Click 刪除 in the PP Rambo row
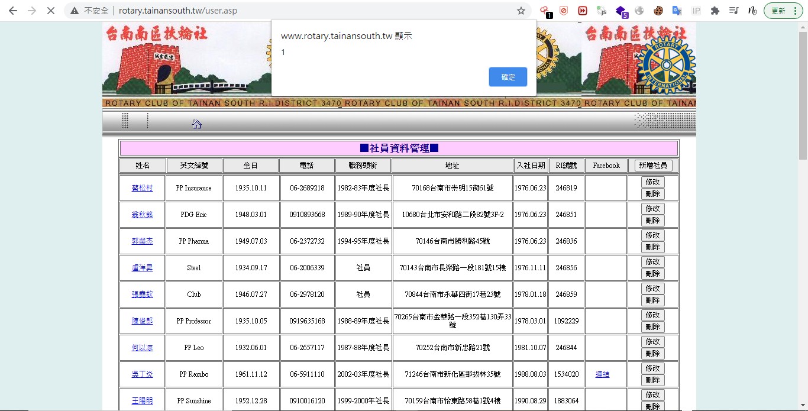 tap(653, 380)
